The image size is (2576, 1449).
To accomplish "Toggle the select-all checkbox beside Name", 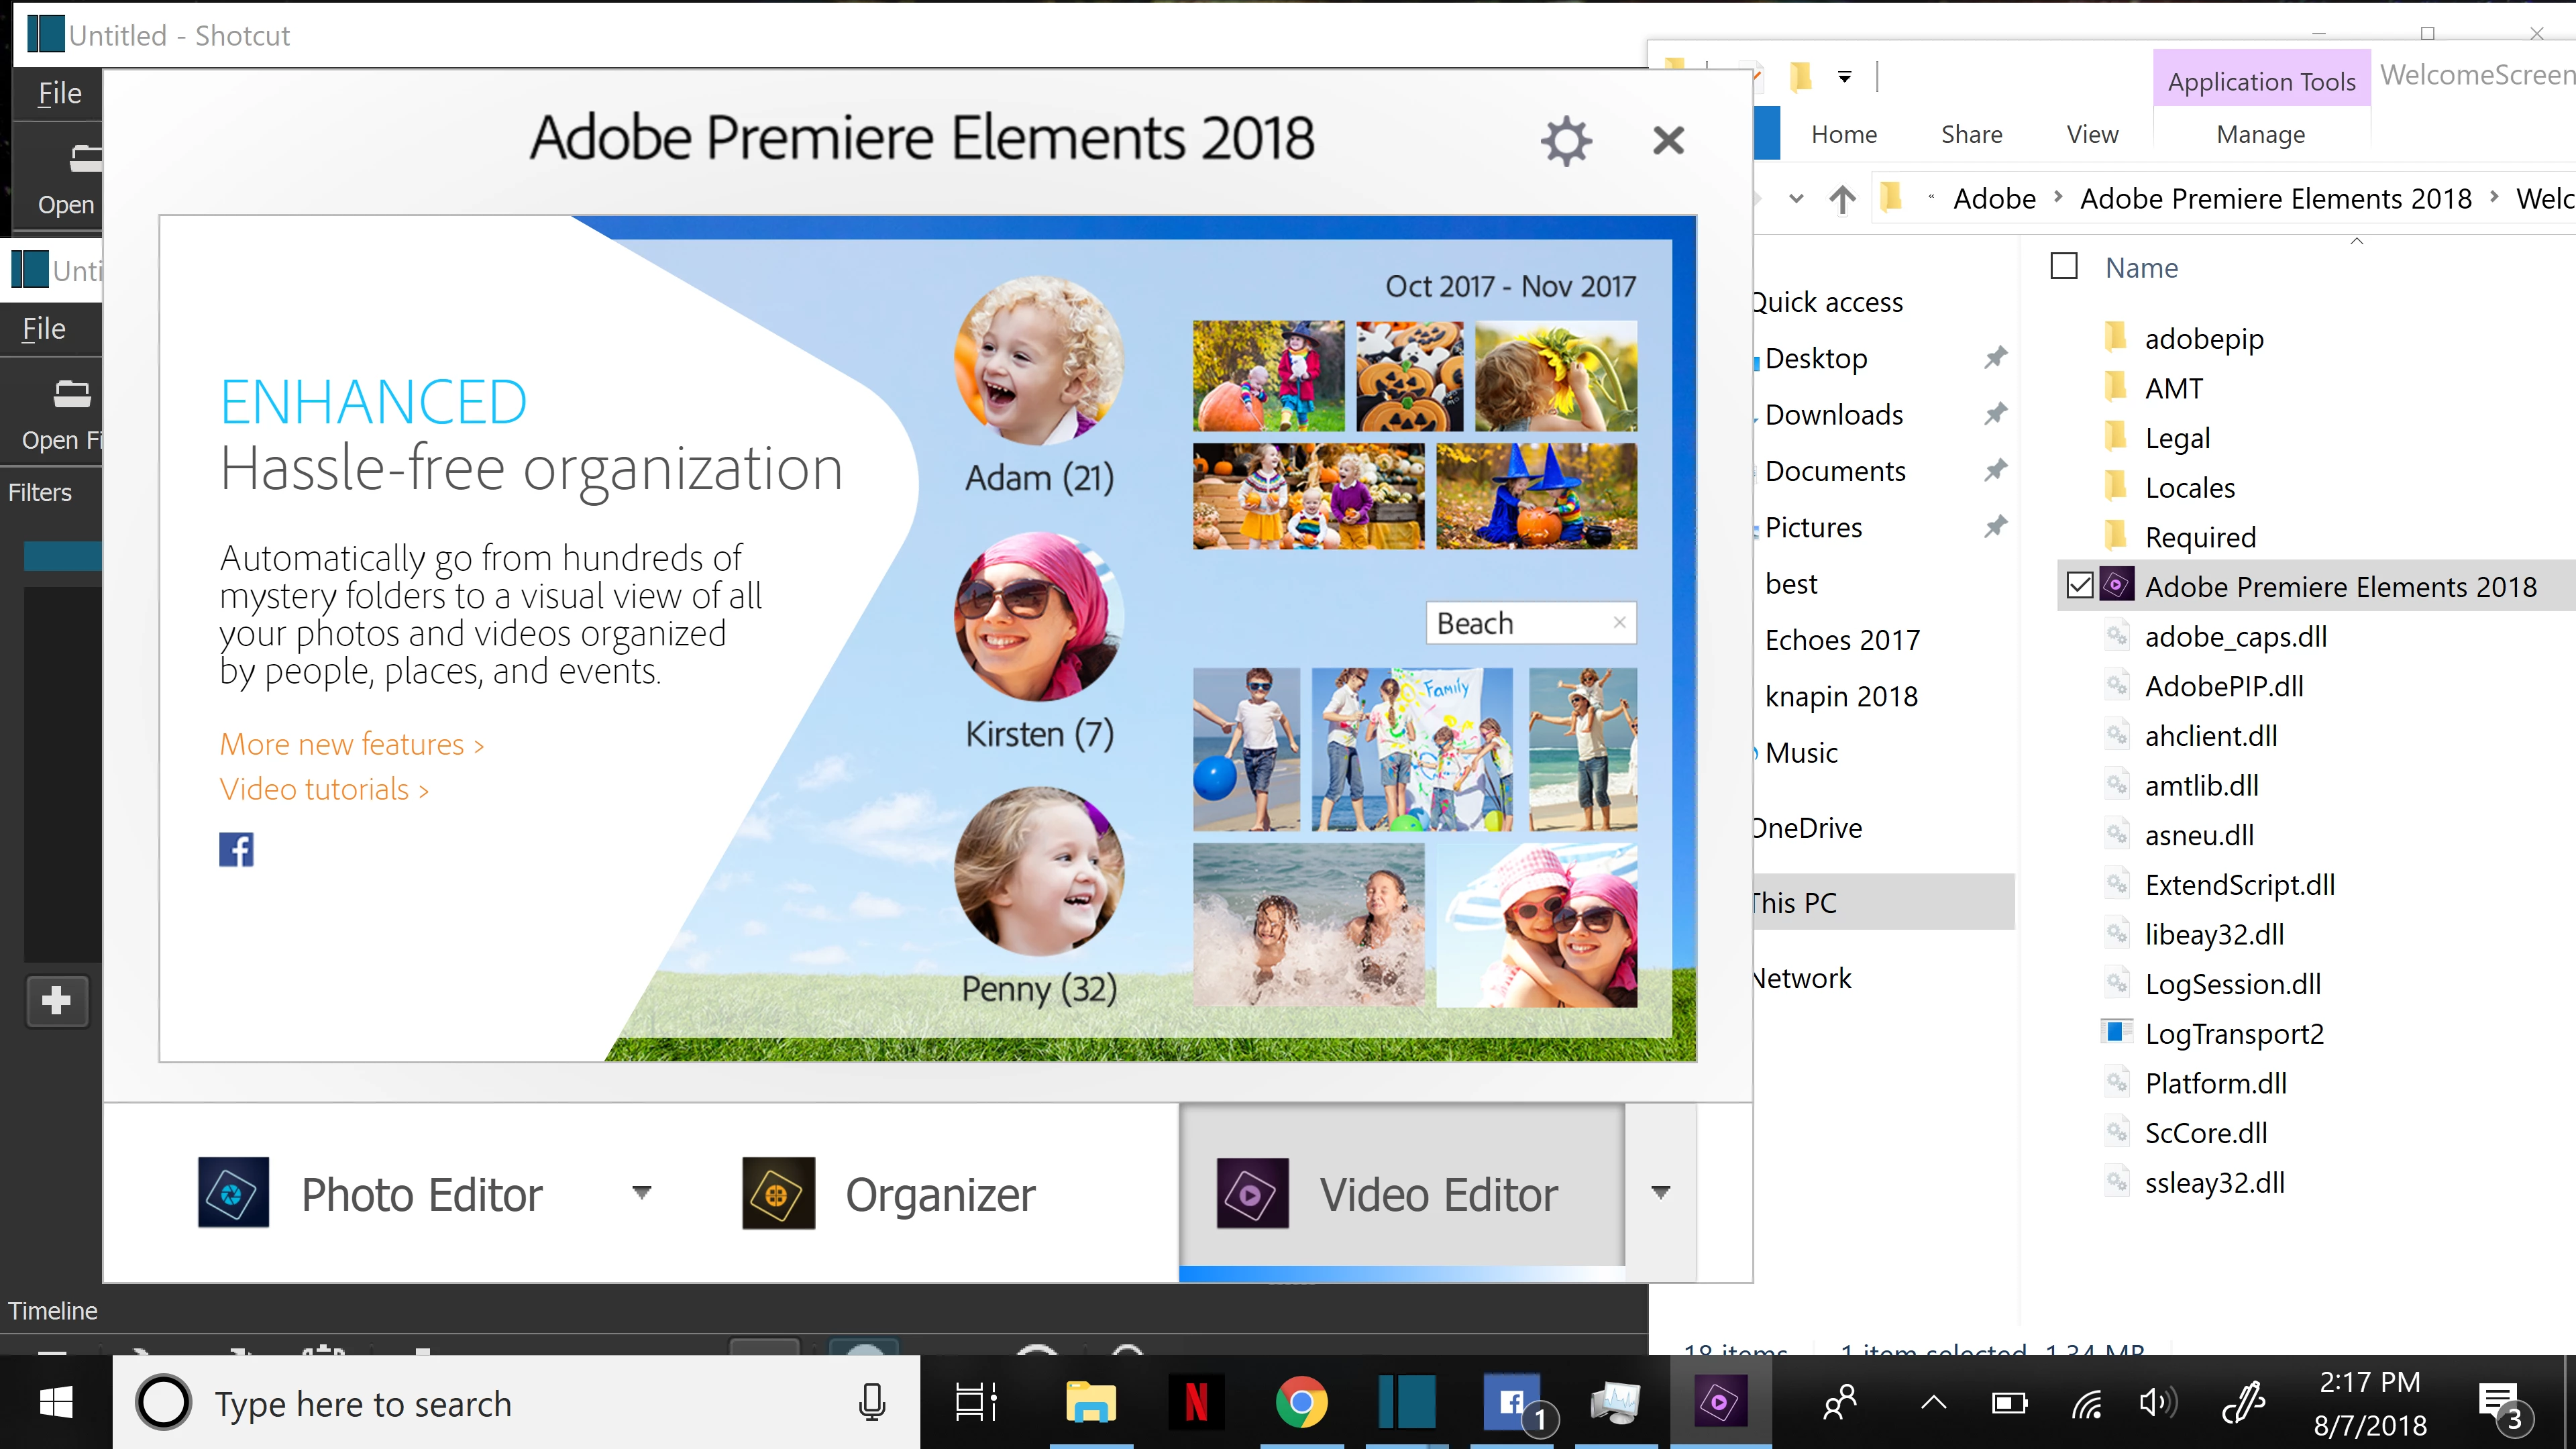I will 2064,266.
